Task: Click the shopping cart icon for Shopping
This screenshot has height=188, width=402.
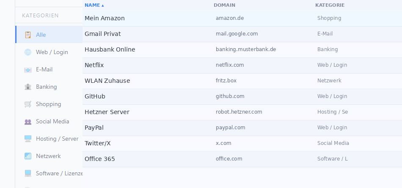Action: pos(28,104)
